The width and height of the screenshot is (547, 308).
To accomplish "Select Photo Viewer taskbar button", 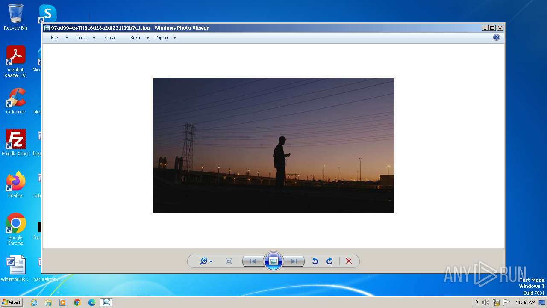I will (x=106, y=302).
